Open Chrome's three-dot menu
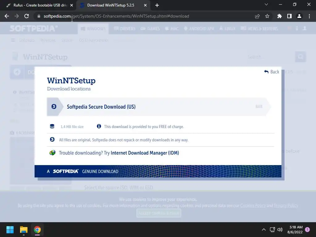This screenshot has width=316, height=237. tap(309, 16)
